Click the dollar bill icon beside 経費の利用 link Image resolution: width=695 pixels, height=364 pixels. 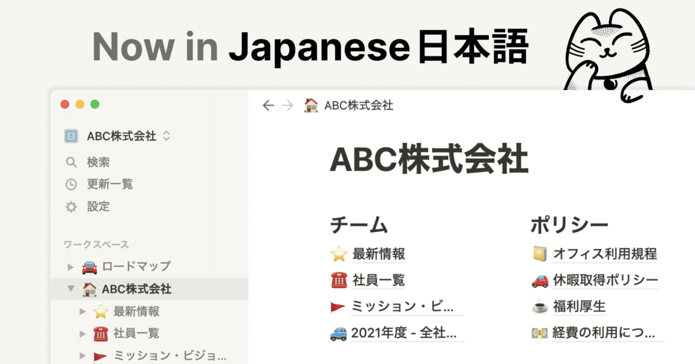tap(539, 333)
